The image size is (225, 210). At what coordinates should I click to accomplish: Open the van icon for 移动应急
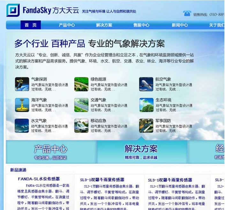click(81, 125)
